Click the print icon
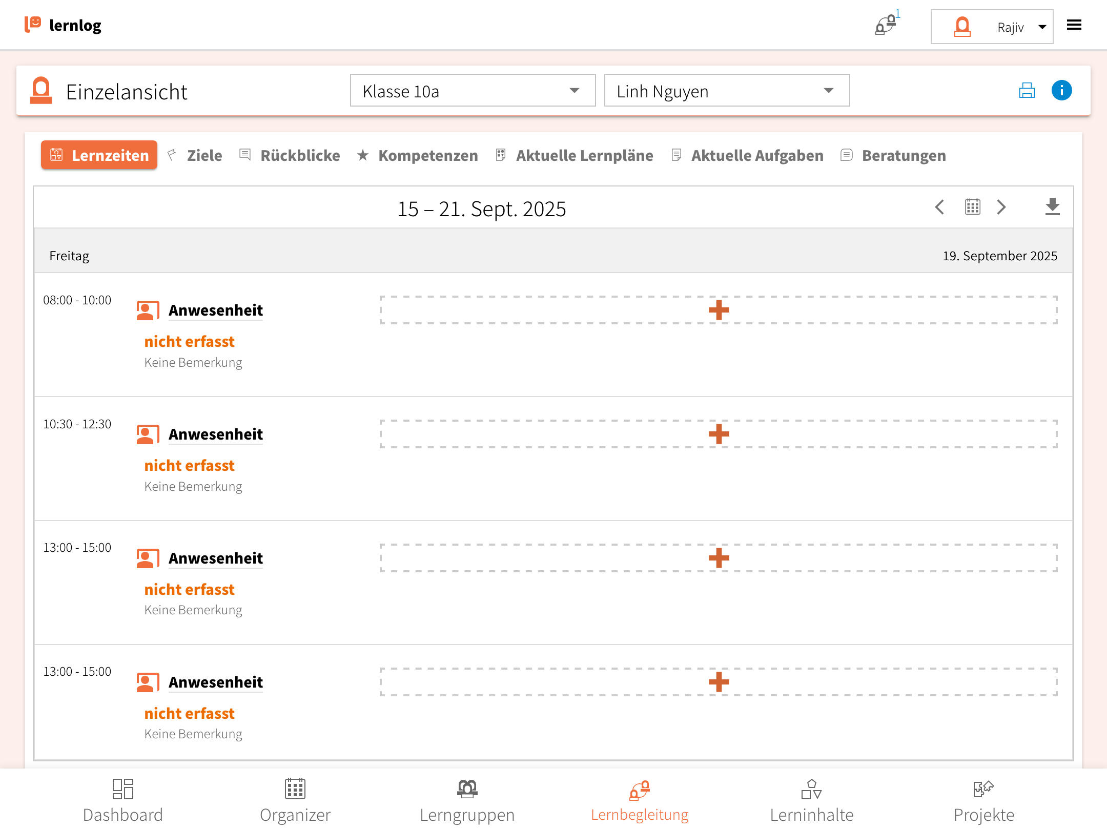 coord(1027,91)
